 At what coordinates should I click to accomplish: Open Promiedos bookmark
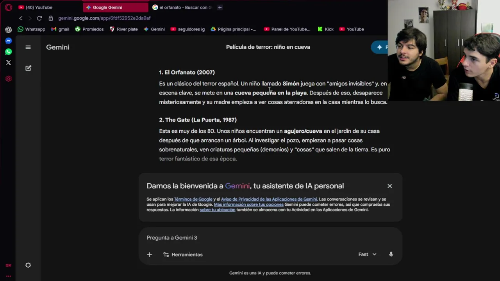pyautogui.click(x=89, y=29)
